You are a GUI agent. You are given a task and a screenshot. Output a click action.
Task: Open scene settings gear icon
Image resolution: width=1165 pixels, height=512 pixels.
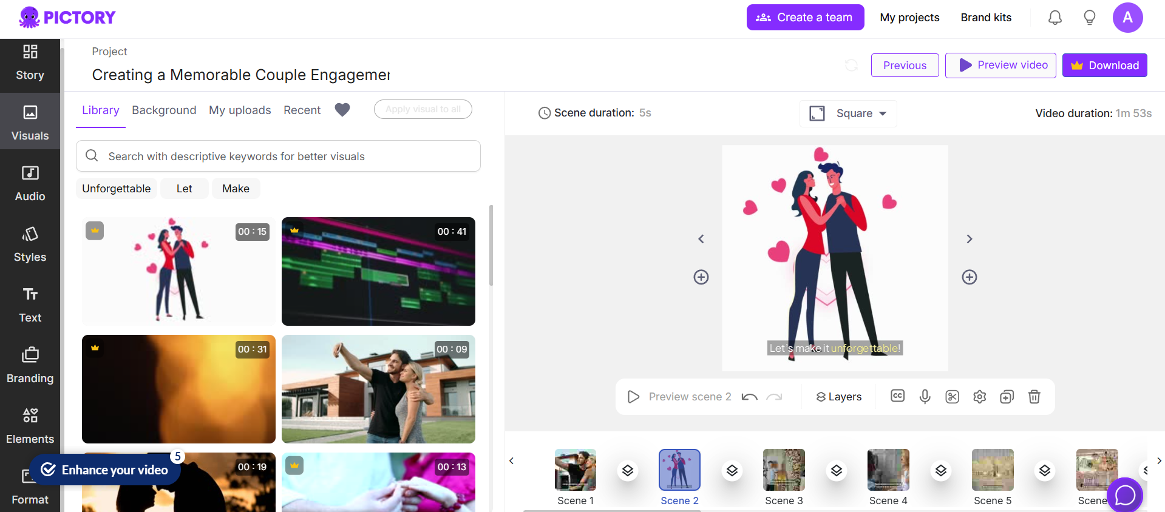979,397
